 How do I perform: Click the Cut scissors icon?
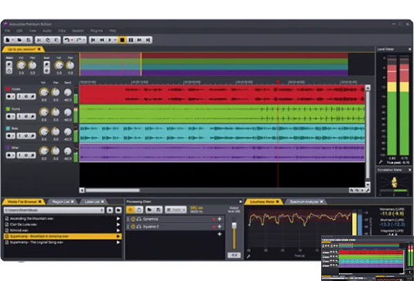click(x=39, y=40)
